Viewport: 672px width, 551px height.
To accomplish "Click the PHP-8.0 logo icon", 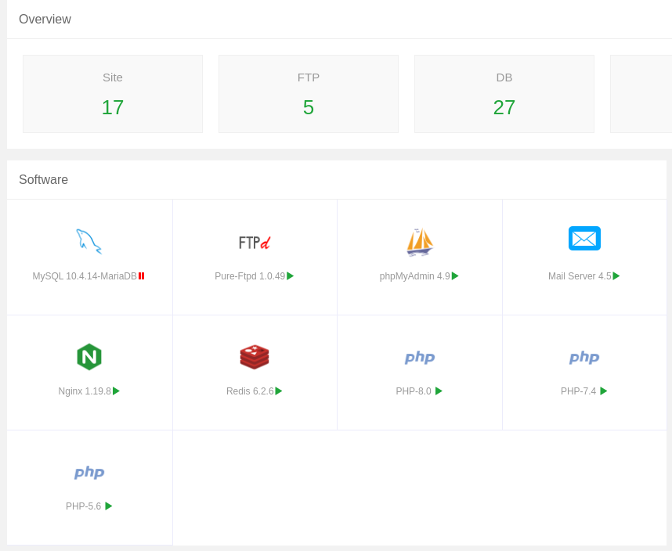I will coord(420,358).
